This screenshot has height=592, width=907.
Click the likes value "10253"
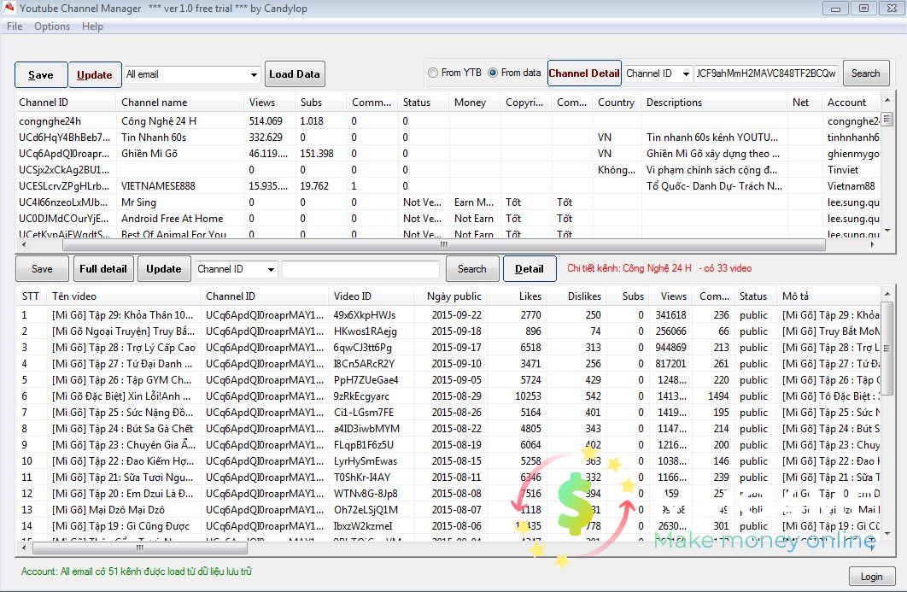(528, 396)
